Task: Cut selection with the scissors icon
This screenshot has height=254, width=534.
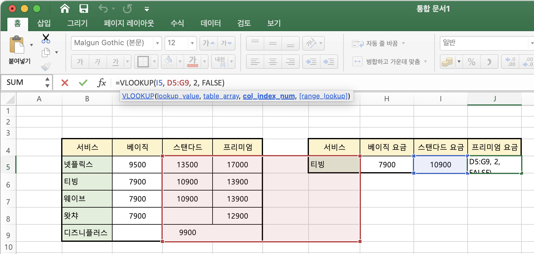Action: (x=46, y=38)
